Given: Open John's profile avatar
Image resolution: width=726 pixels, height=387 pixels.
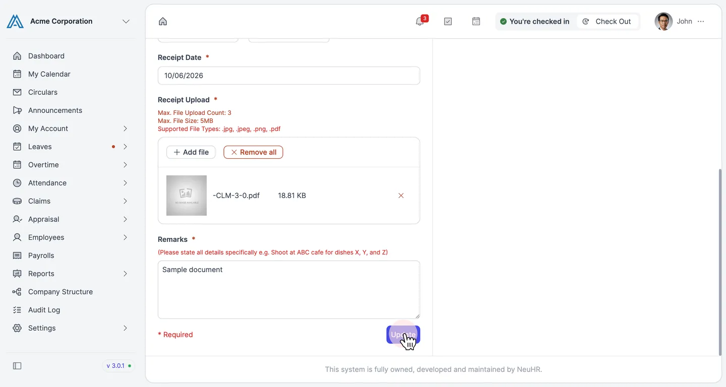Looking at the screenshot, I should tap(663, 21).
